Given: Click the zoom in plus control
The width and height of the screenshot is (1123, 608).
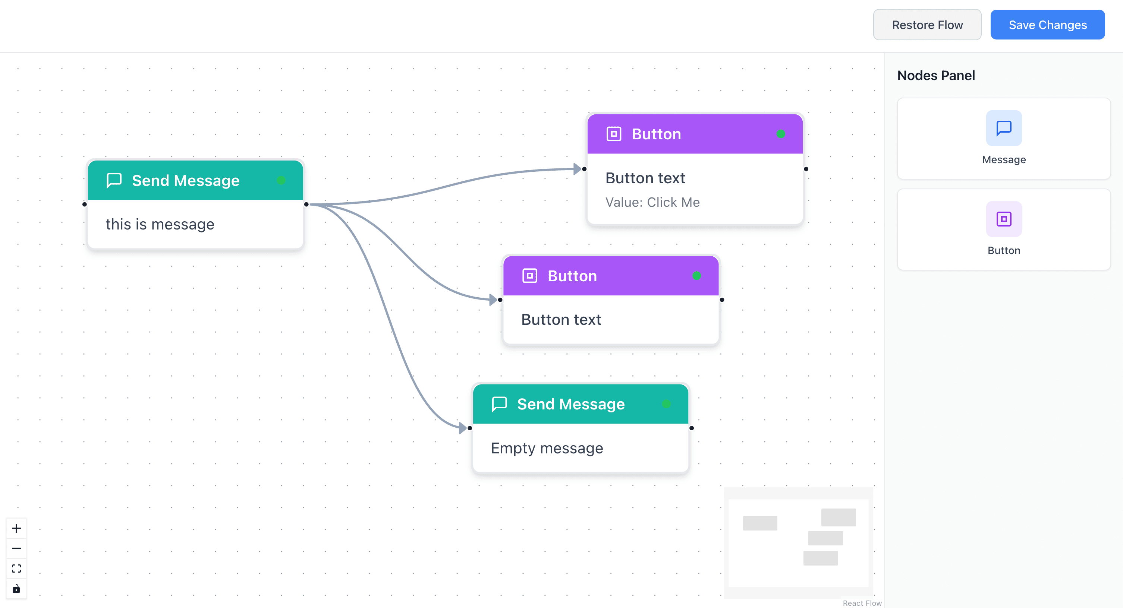Looking at the screenshot, I should pos(16,528).
